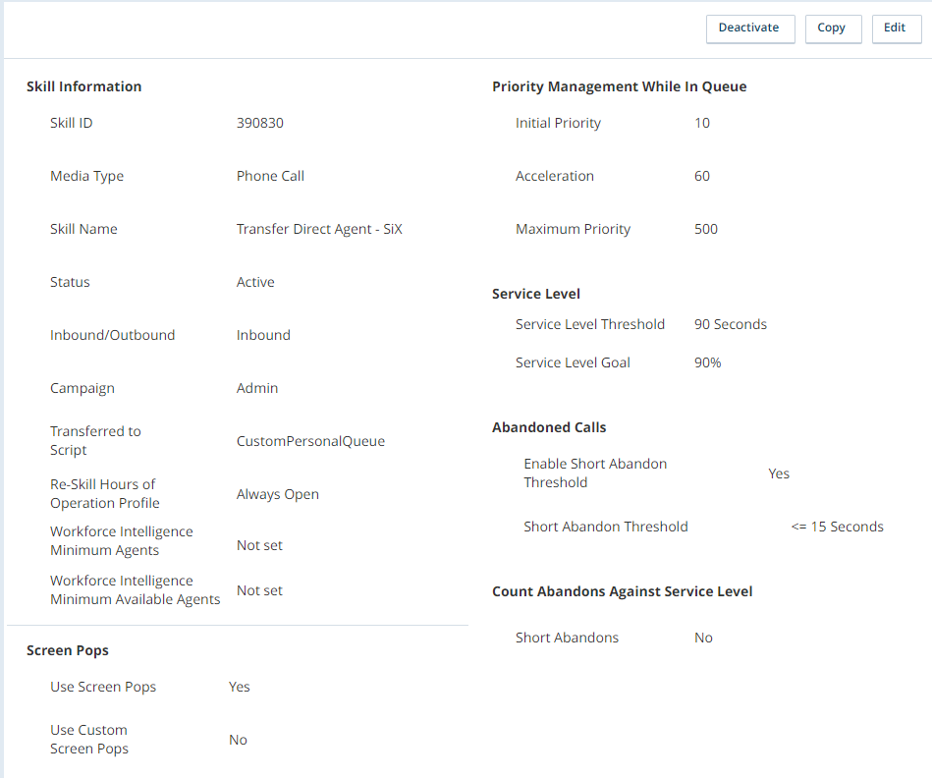Click the Skill Information section heading
932x778 pixels.
coord(83,86)
